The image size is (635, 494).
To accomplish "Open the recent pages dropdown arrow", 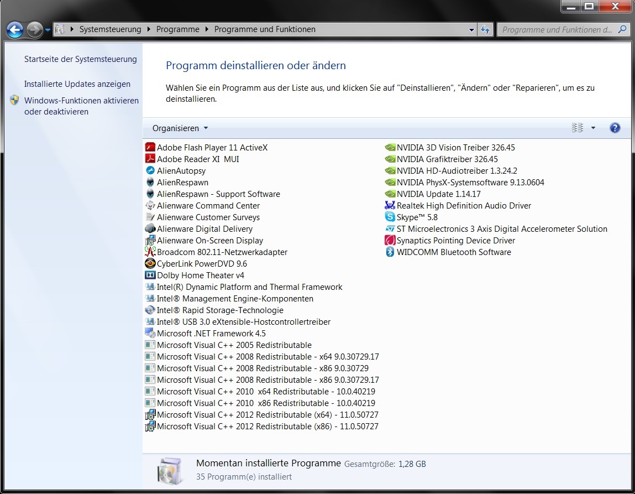I will click(48, 29).
